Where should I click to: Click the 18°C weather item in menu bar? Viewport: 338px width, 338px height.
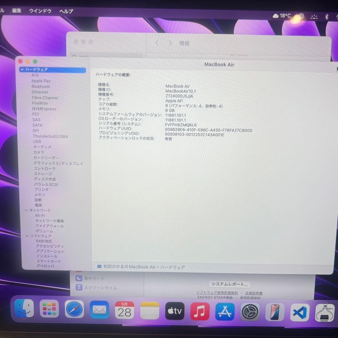281,15
